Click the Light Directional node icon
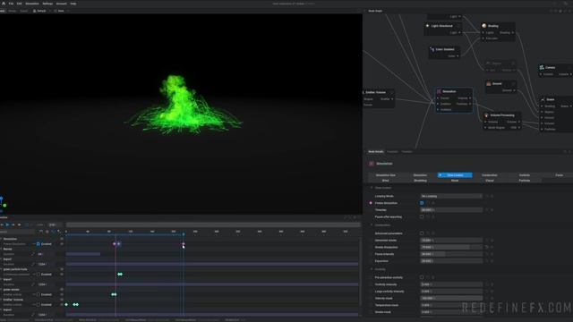This screenshot has width=573, height=322. click(427, 26)
